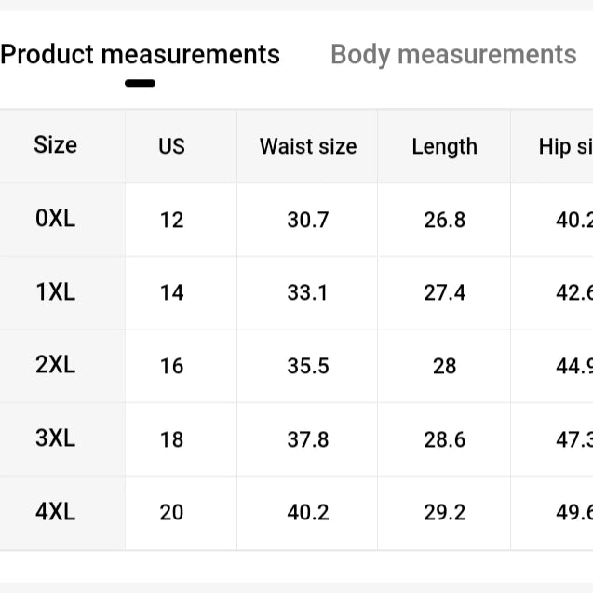Image resolution: width=593 pixels, height=593 pixels.
Task: Select the 3XL size row label
Action: [x=56, y=438]
